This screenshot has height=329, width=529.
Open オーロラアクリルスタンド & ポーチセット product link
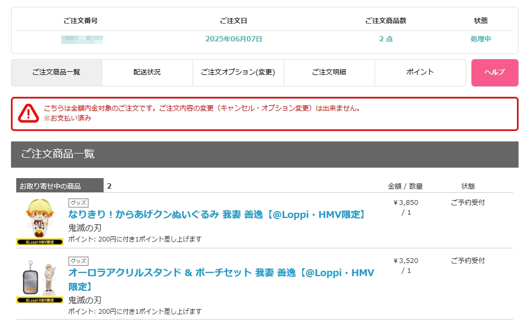pos(221,279)
